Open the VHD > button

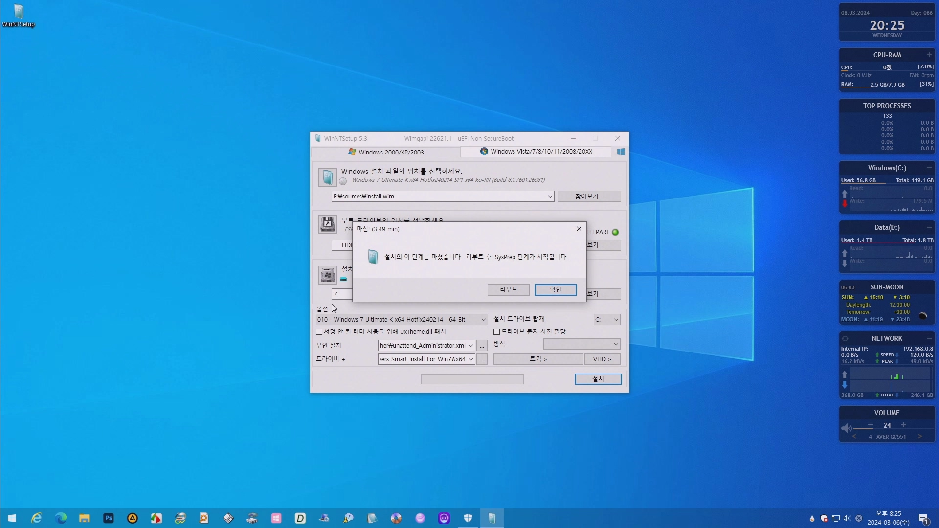coord(602,359)
